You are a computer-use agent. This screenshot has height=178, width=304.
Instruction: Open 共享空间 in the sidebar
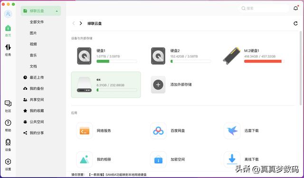34,100
